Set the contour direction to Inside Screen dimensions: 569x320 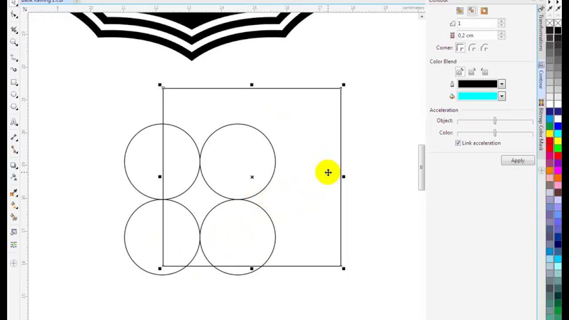(x=472, y=11)
